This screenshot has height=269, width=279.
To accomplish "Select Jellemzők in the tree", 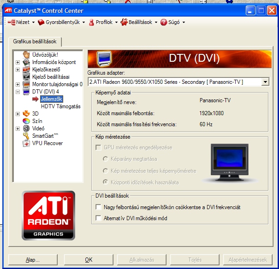I will (52, 99).
